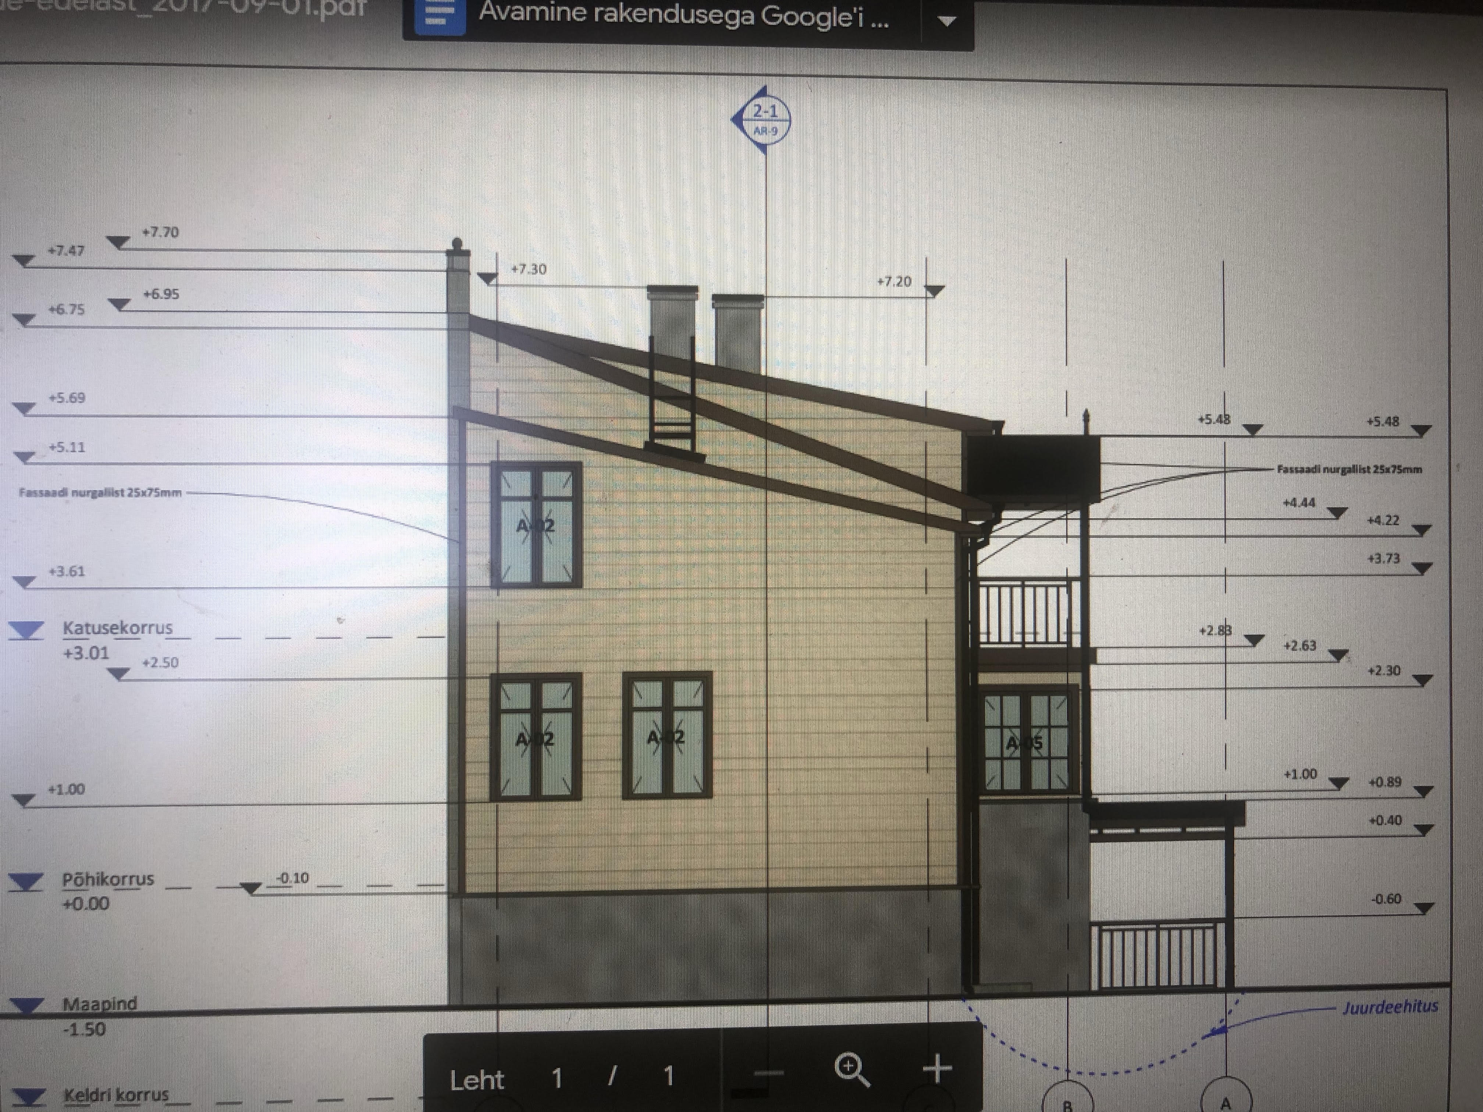Screen dimensions: 1483x1112
Task: Click the 'Leht' page label in toolbar
Action: pyautogui.click(x=477, y=1080)
